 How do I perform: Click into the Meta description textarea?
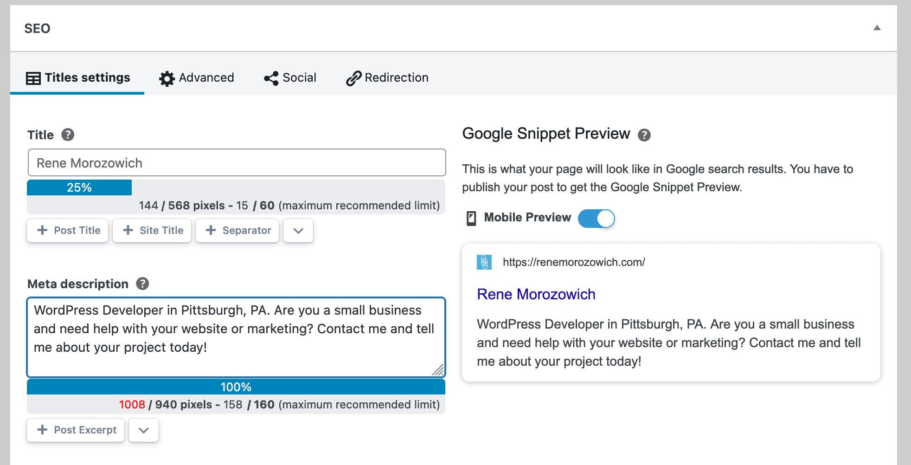(236, 337)
